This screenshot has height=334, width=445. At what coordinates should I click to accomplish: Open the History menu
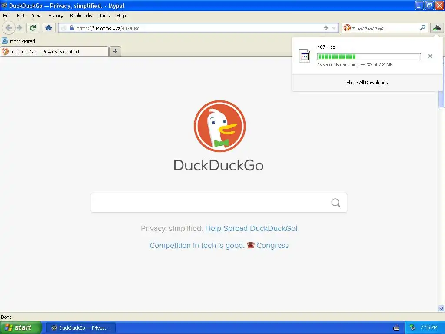[56, 16]
